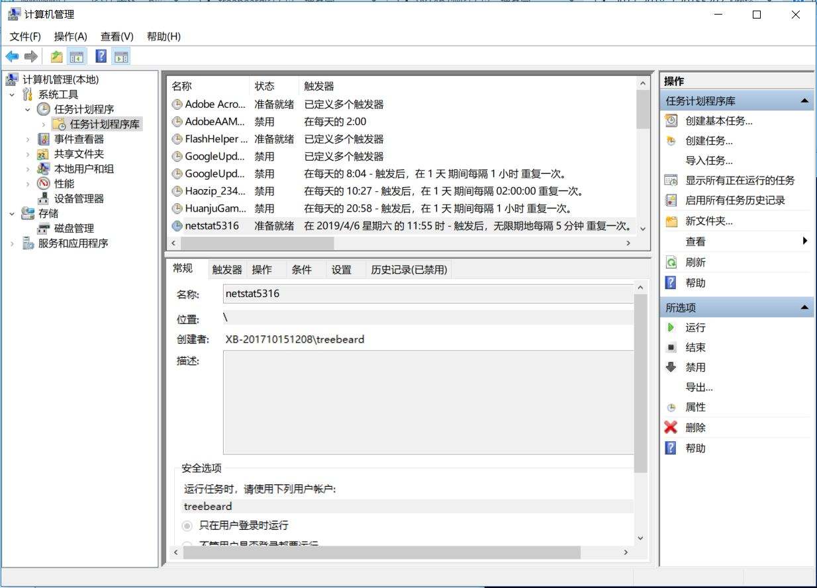Sort tasks by 状态 column header
The image size is (817, 588).
[x=274, y=86]
